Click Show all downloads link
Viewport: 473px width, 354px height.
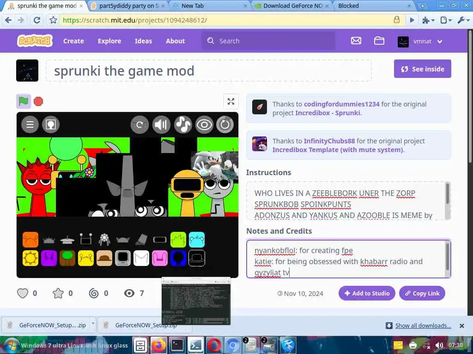click(423, 325)
